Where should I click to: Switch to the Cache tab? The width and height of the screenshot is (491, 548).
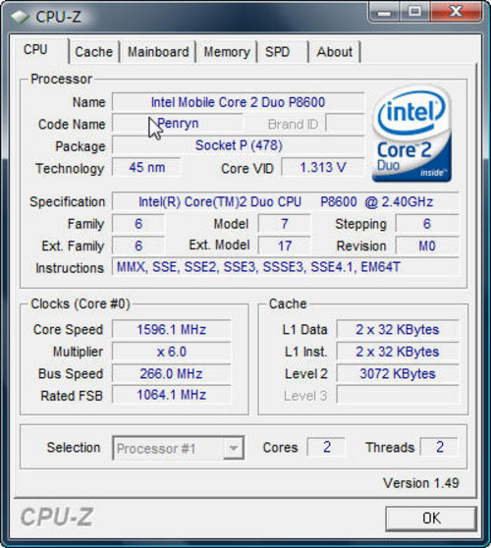[x=94, y=52]
